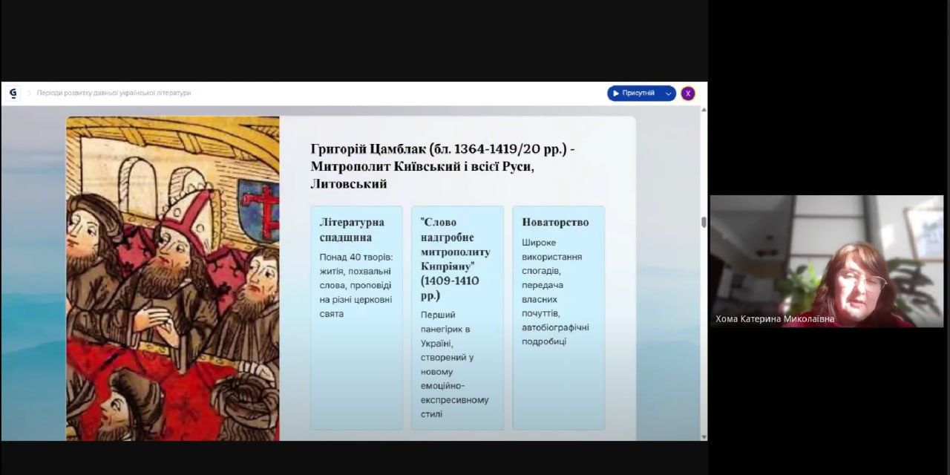Viewport: 950px width, 475px height.
Task: Click the vertical scrollbar thumb
Action: click(704, 222)
